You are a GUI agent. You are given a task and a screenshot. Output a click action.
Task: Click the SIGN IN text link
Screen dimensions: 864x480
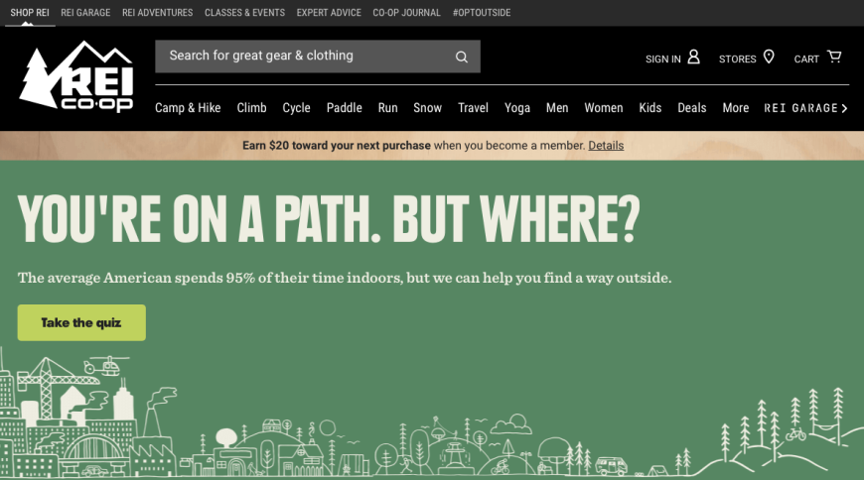point(663,59)
